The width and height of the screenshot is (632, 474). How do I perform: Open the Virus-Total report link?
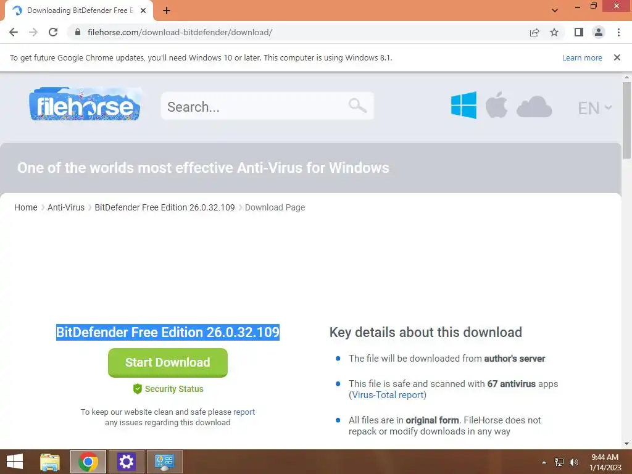388,395
